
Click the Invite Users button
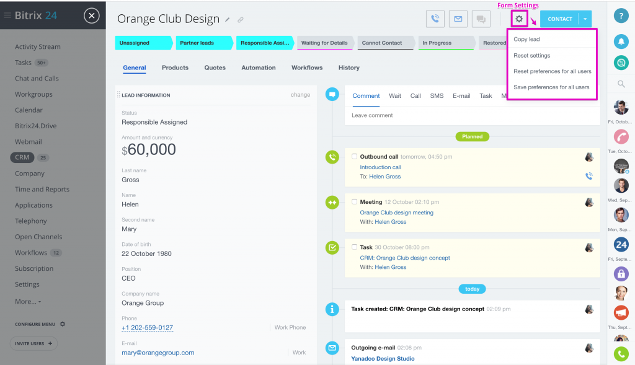click(x=33, y=343)
